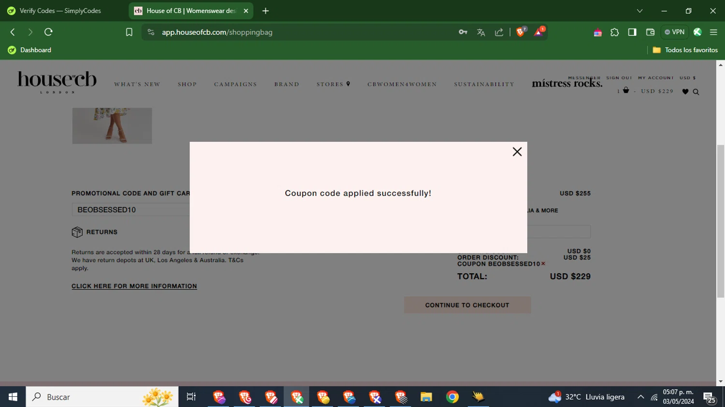
Task: Reload the House of CB page
Action: (x=48, y=32)
